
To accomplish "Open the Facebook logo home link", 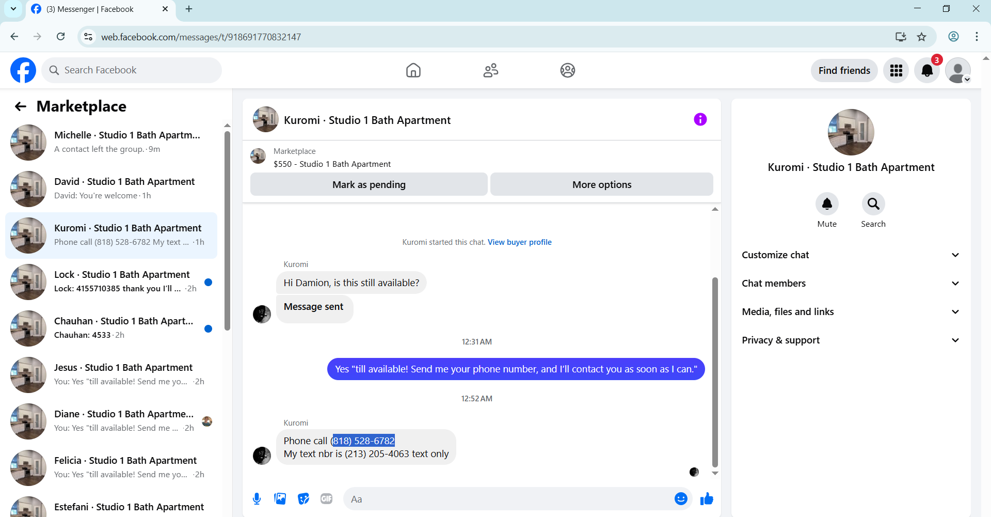I will [x=23, y=70].
